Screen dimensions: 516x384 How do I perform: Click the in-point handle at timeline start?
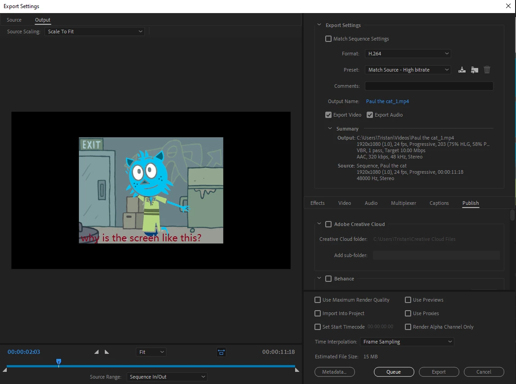(4, 370)
